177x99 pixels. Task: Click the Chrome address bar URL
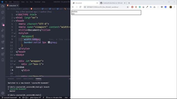(103, 7)
